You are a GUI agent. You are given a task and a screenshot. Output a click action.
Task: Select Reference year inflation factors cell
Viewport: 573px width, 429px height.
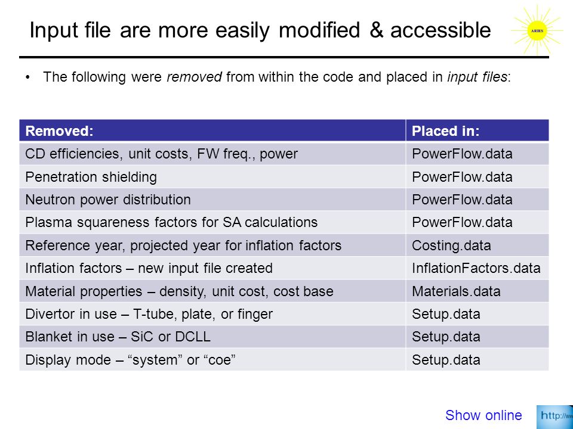[212, 245]
